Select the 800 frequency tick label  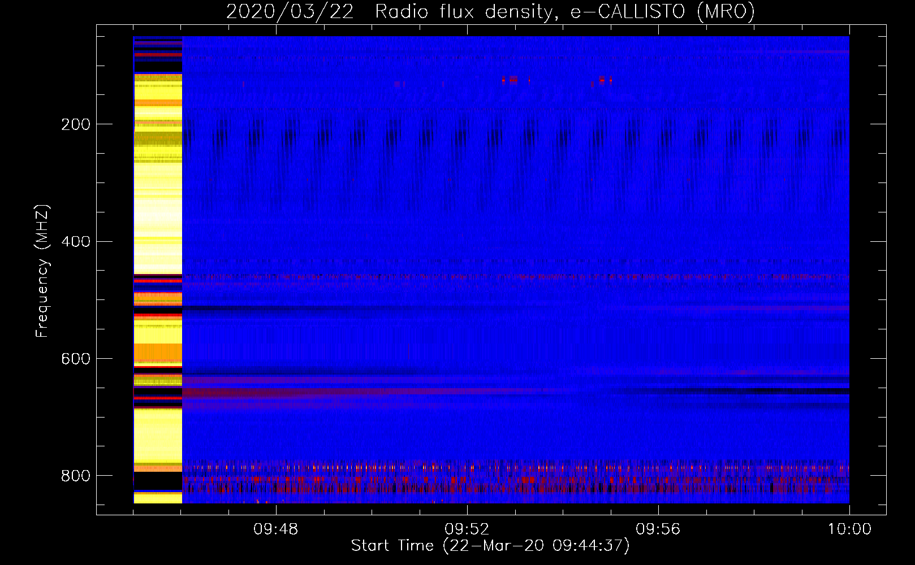[75, 476]
